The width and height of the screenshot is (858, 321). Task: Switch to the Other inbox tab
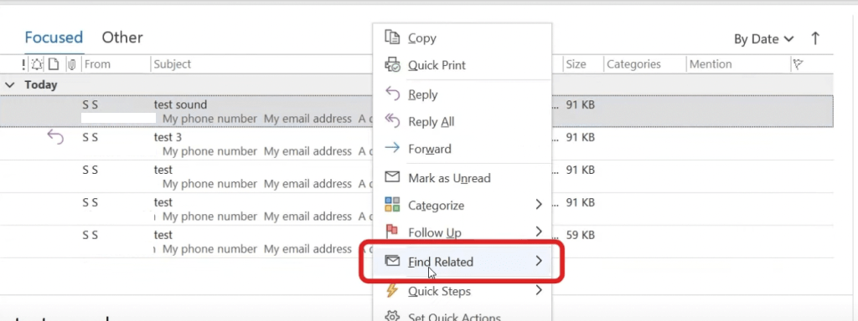(x=122, y=37)
